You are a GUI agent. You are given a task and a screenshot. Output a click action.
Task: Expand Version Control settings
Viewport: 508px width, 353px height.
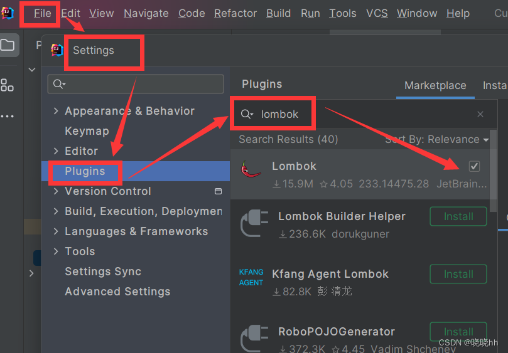click(56, 191)
